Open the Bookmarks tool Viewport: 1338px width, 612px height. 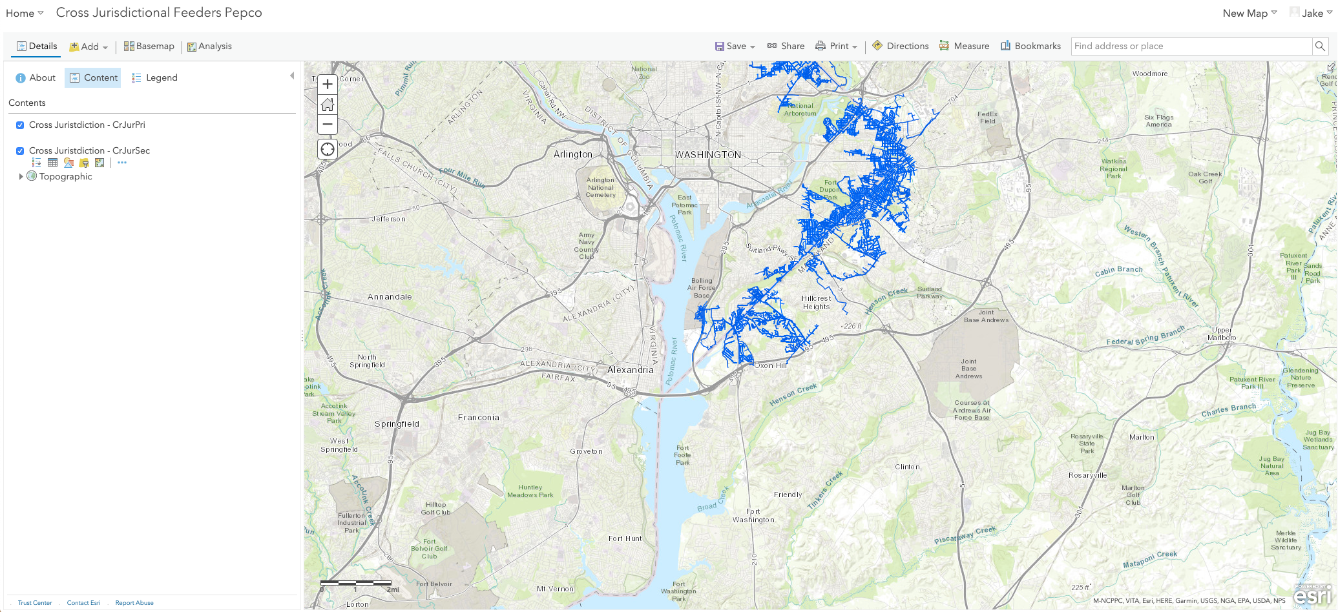coord(1030,46)
